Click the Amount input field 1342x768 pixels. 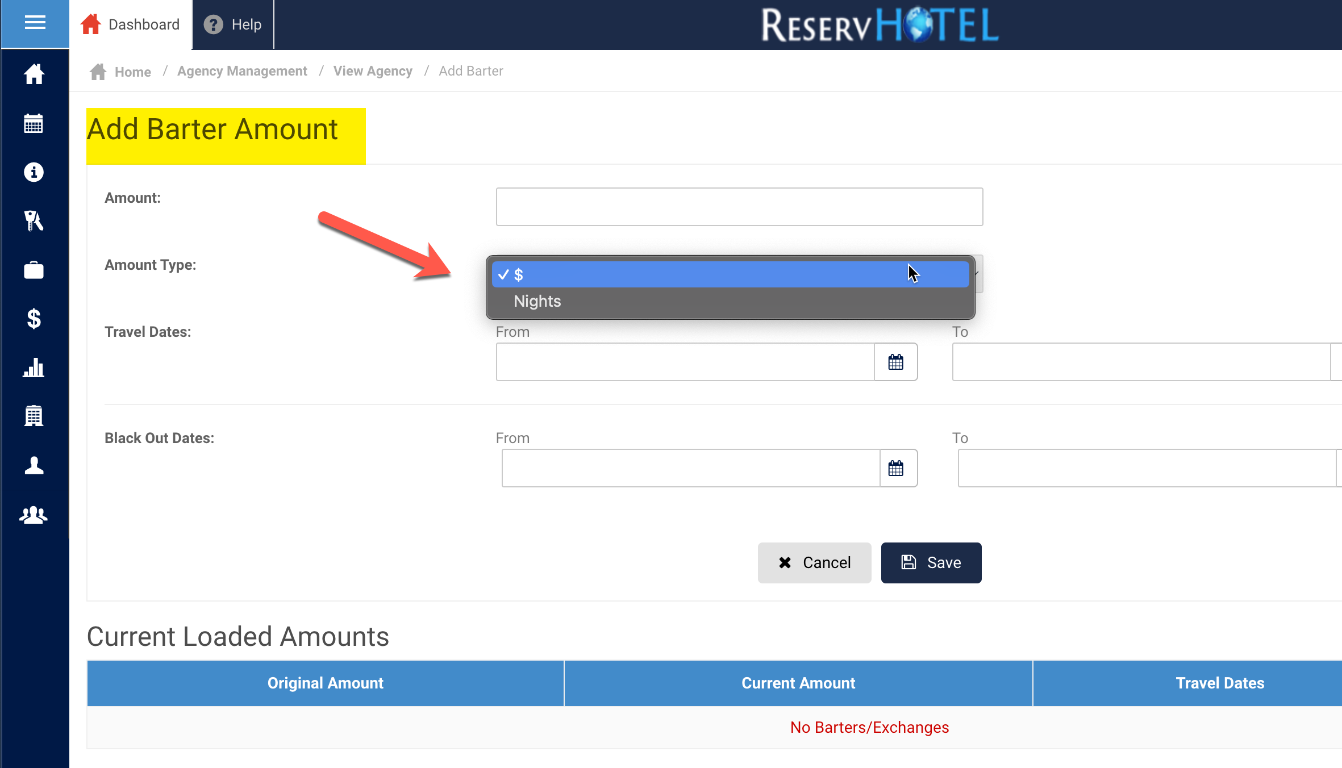click(x=739, y=207)
